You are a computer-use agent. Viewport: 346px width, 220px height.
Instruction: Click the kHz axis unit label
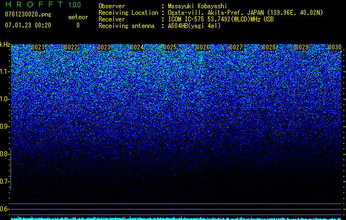click(x=5, y=45)
